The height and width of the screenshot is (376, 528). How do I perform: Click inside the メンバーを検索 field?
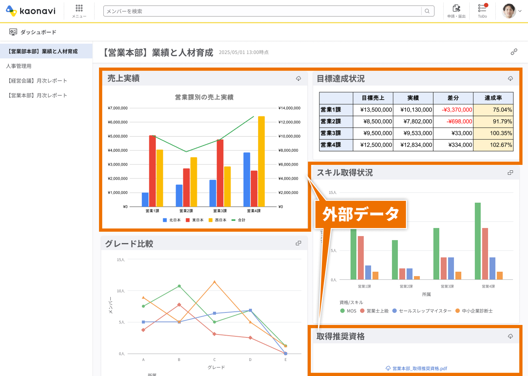coord(262,11)
